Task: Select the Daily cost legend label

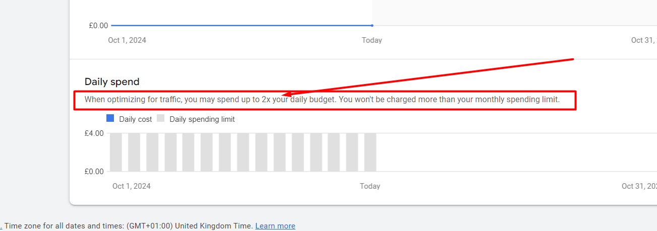Action: (135, 119)
